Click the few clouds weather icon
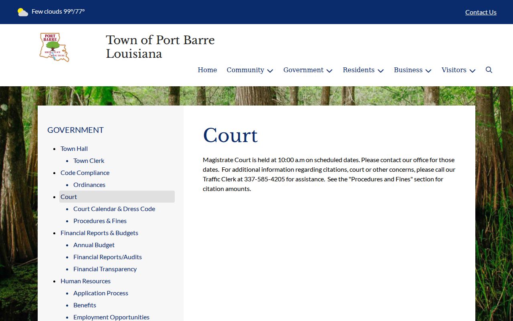The height and width of the screenshot is (321, 513). pos(23,12)
